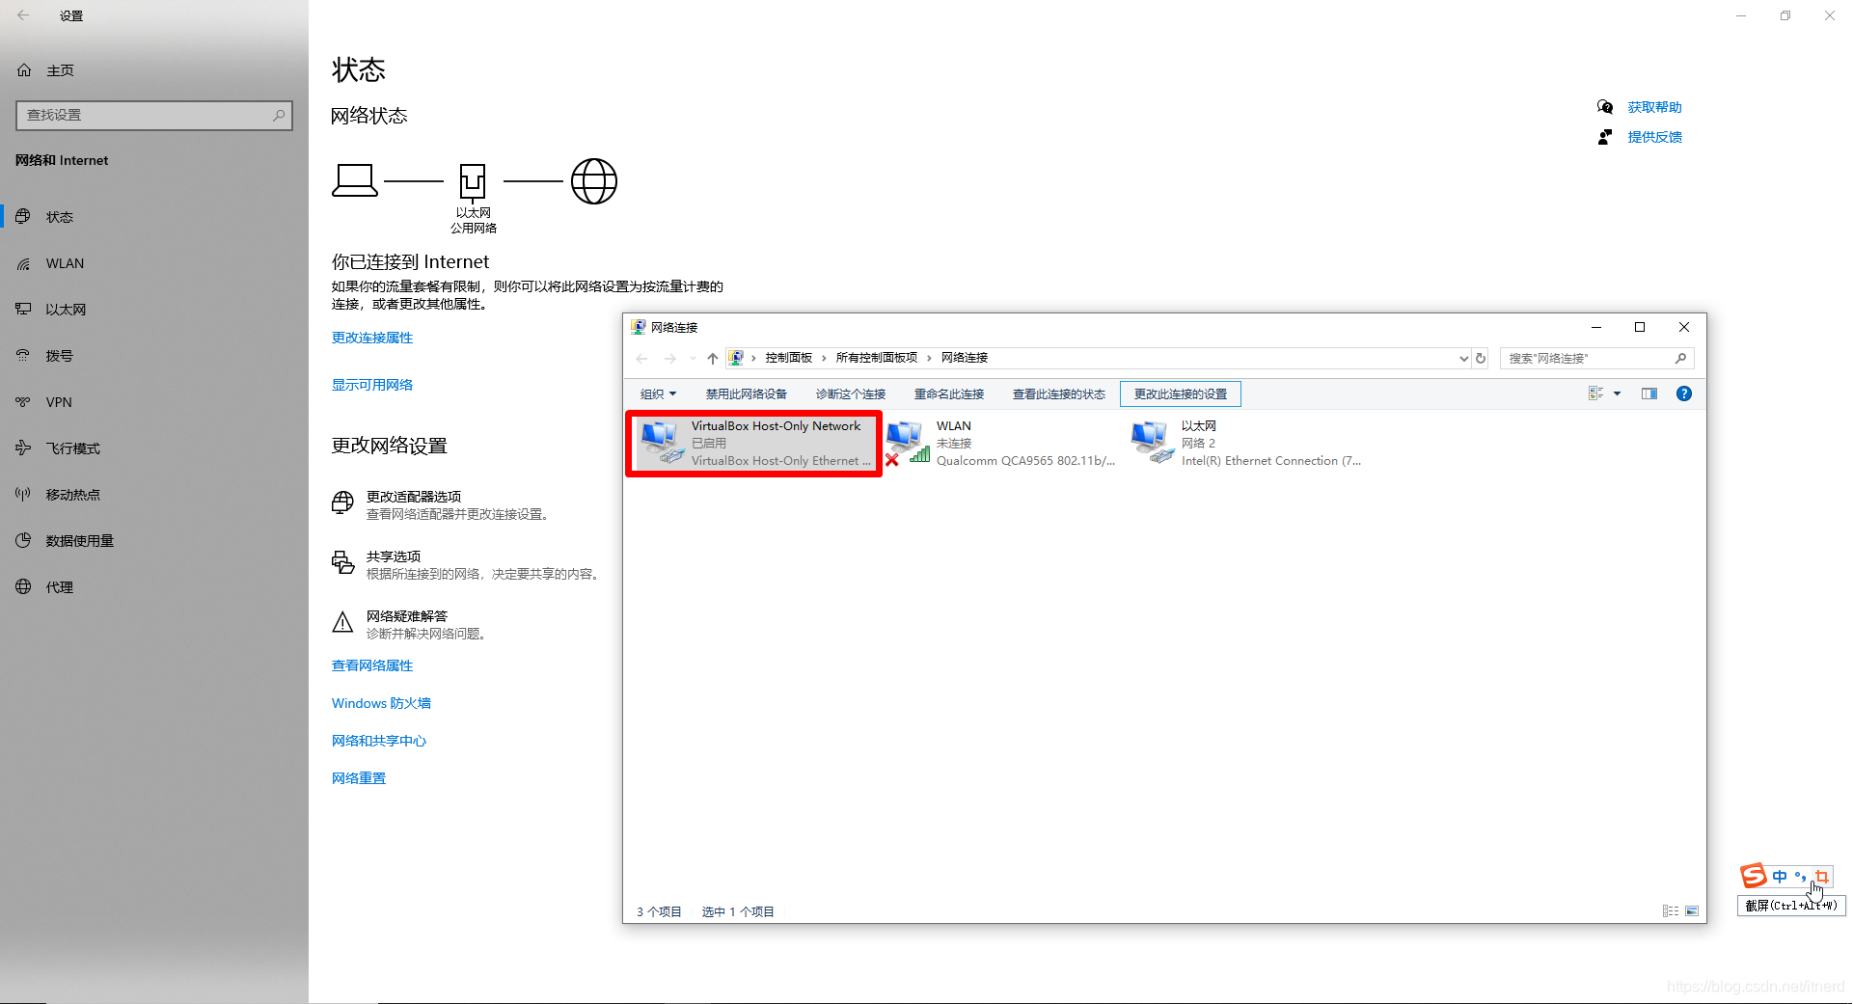Screen dimensions: 1853x1004
Task: Select the WLAN adapter
Action: click(x=1001, y=444)
